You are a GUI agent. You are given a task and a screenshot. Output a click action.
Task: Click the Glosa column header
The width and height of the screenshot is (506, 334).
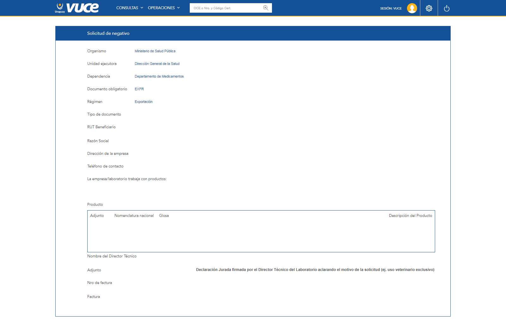tap(164, 216)
